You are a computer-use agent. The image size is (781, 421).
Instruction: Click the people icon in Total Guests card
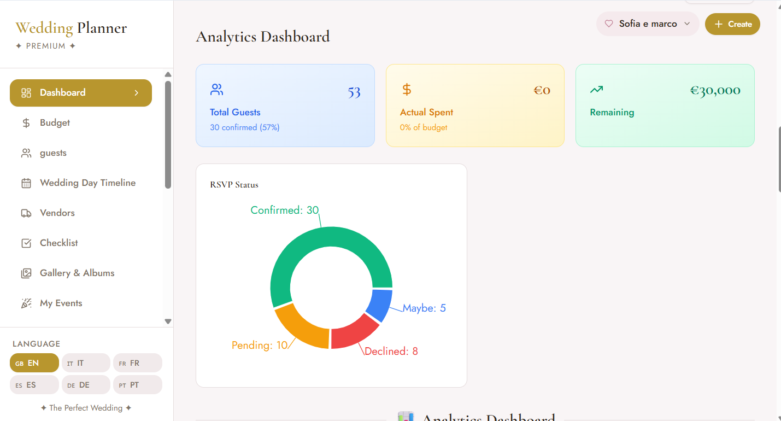click(x=216, y=90)
